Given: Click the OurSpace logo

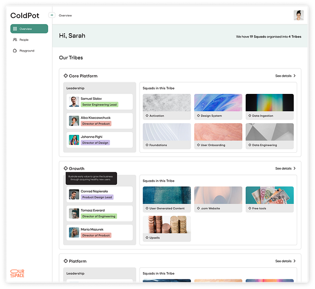Looking at the screenshot, I should tap(17, 273).
